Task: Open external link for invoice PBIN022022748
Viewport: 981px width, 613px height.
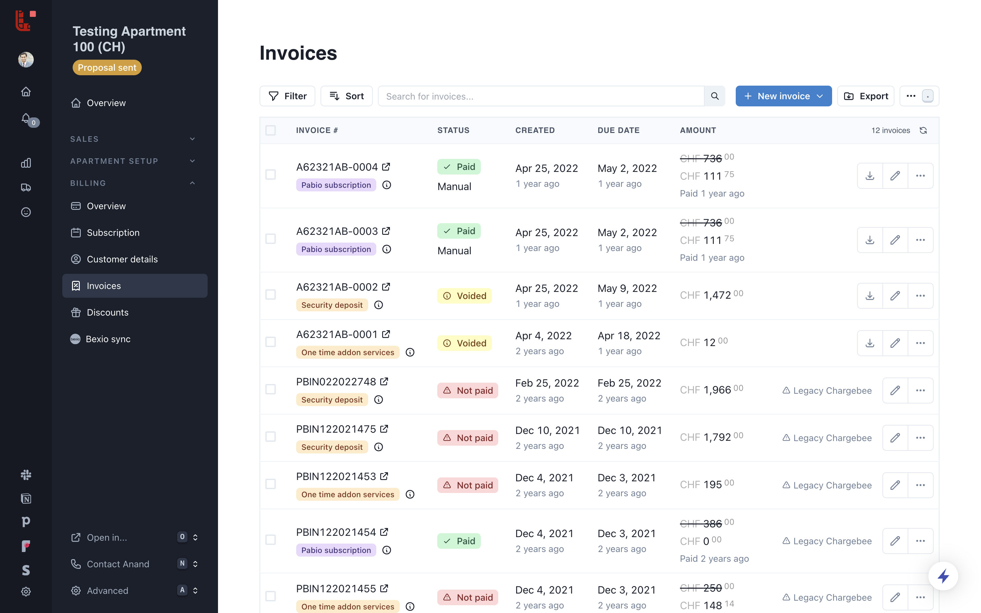Action: pos(384,381)
